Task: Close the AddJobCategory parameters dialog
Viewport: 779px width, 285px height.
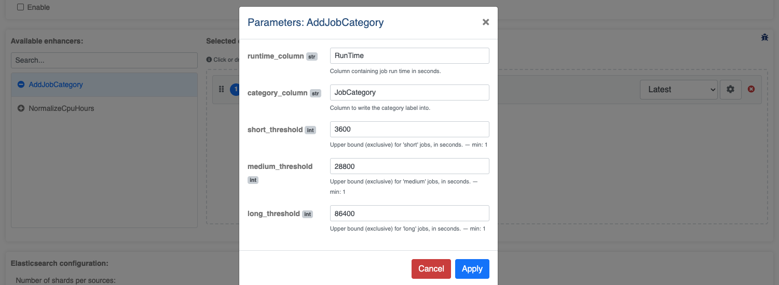Action: 486,22
